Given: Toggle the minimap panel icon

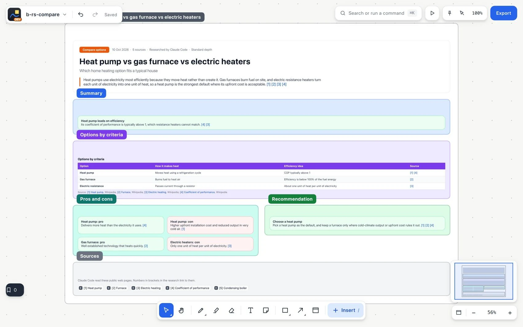Looking at the screenshot, I should (x=459, y=313).
